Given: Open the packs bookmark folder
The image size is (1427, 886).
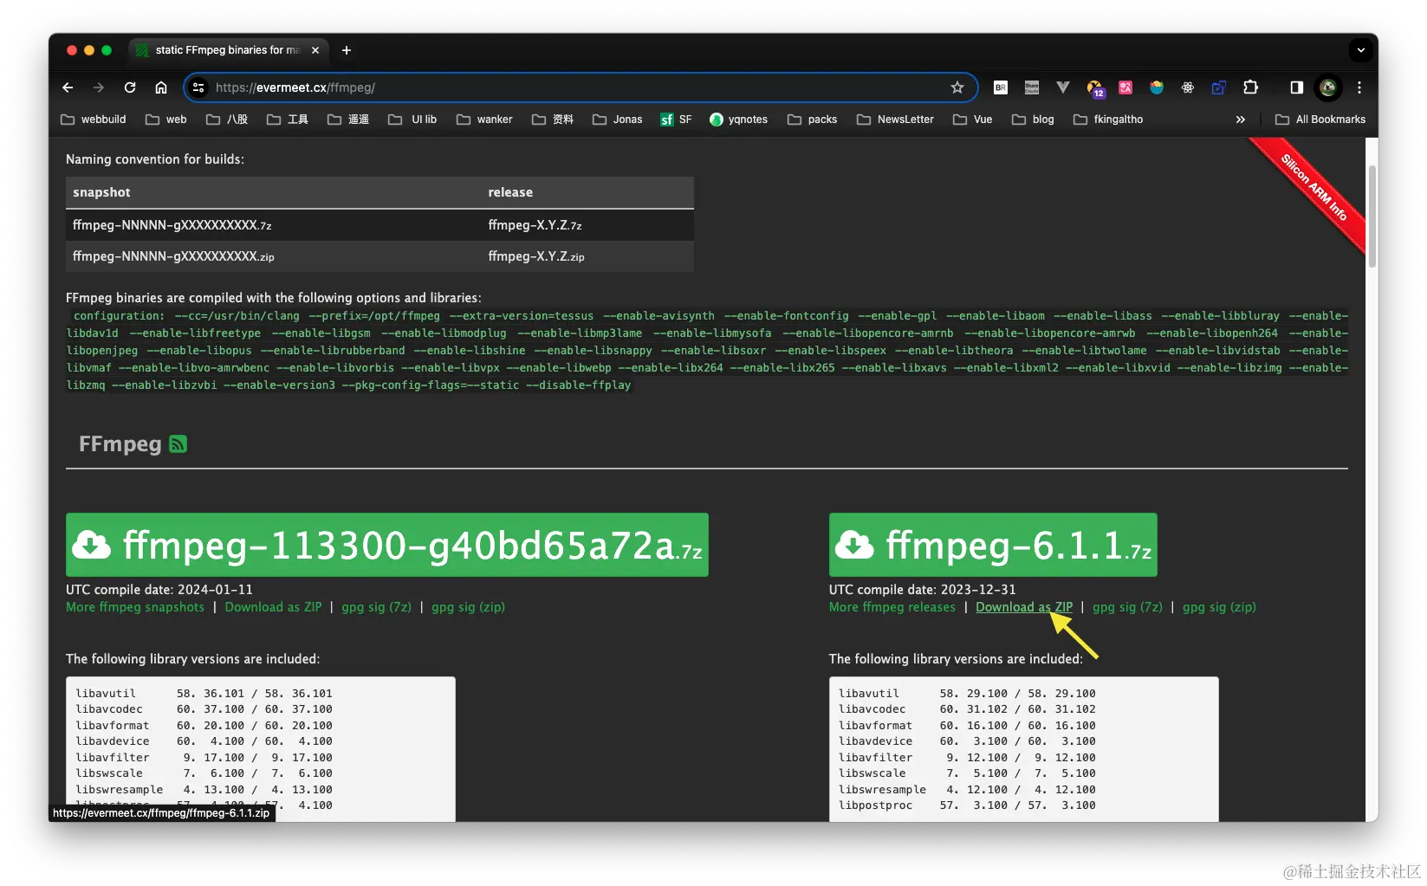Looking at the screenshot, I should click(x=812, y=120).
